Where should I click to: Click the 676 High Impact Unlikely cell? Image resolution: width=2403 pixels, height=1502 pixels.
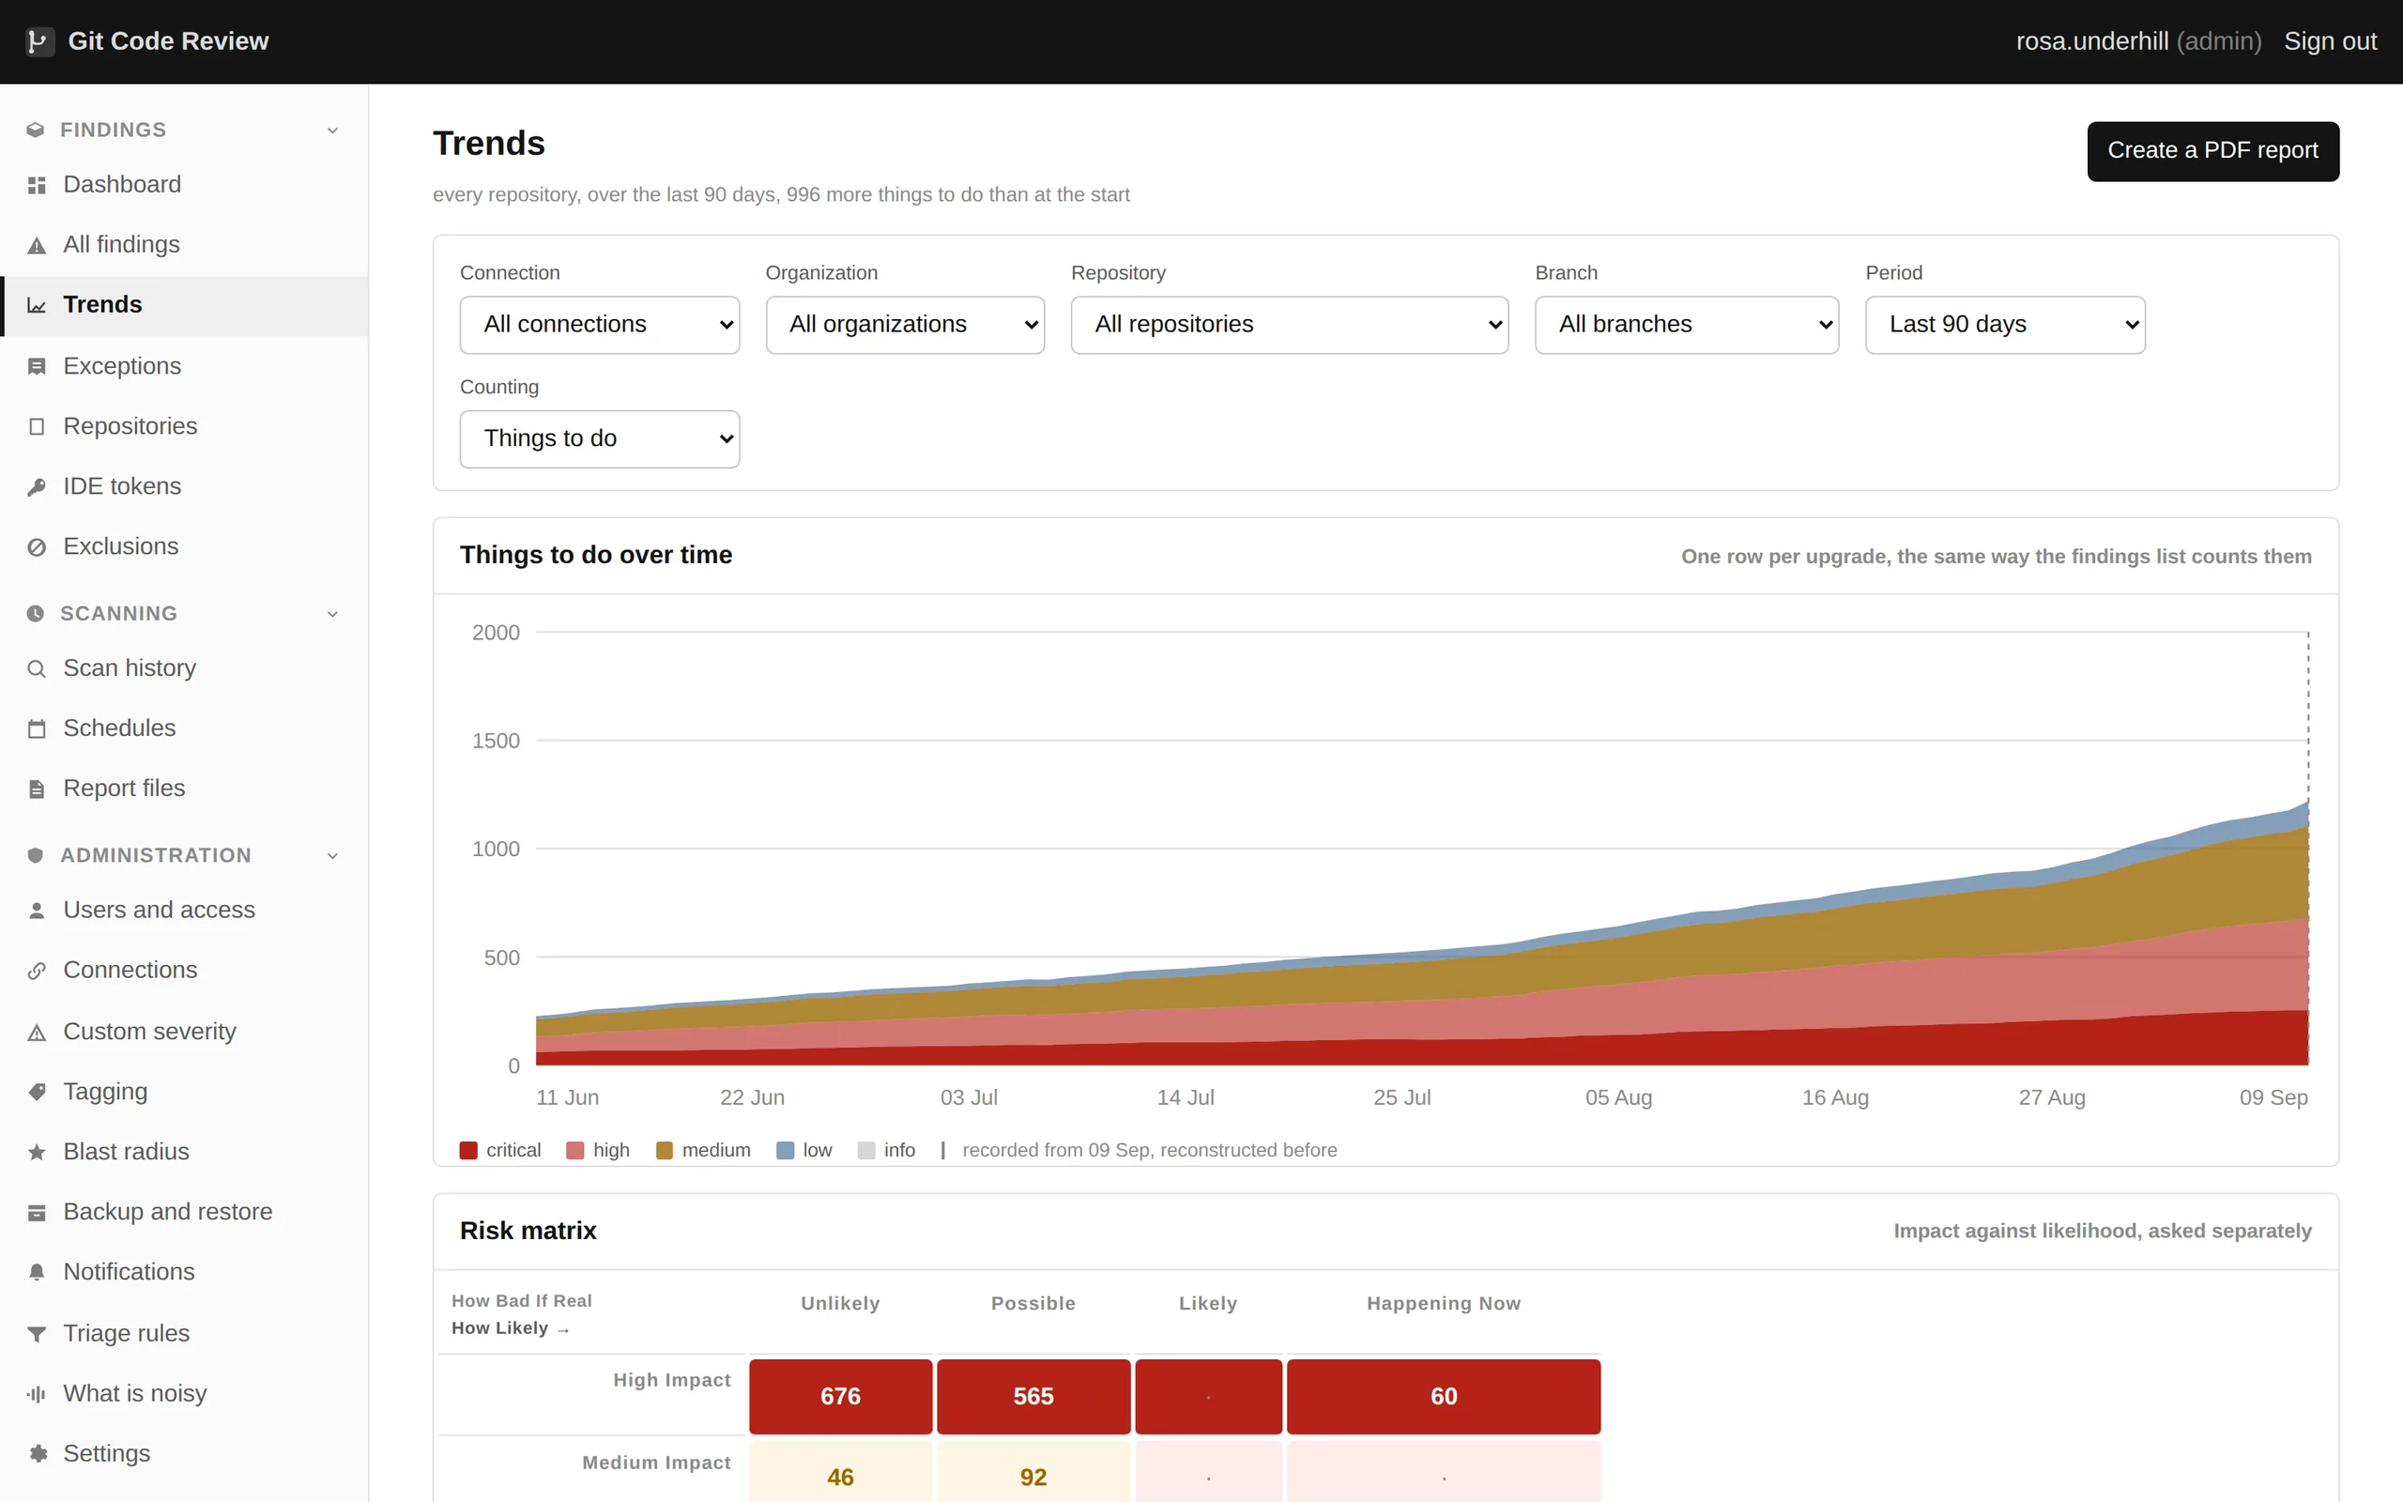click(x=840, y=1396)
